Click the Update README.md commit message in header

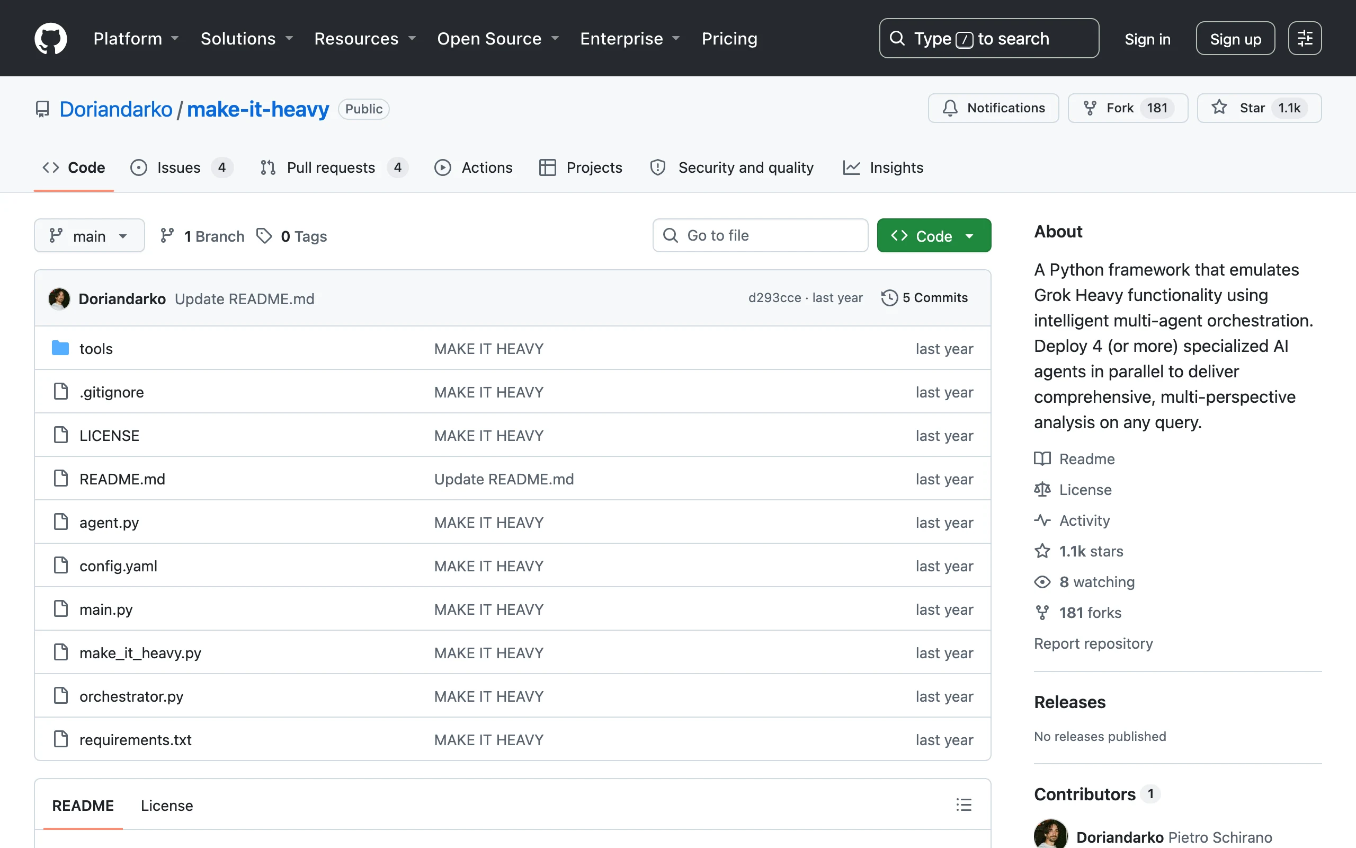tap(244, 298)
